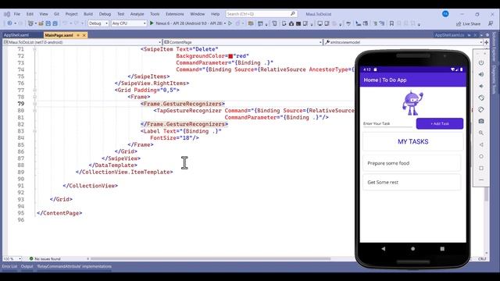Open the Debug menu
The image size is (500, 281).
pos(105,14)
